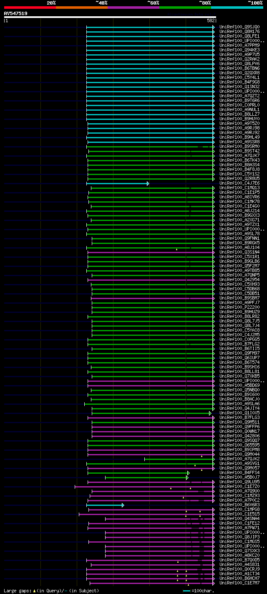Image resolution: width=267 pixels, height=594 pixels.
Task: Open hit UniRef100_Q9SJQ0
Action: (239, 27)
